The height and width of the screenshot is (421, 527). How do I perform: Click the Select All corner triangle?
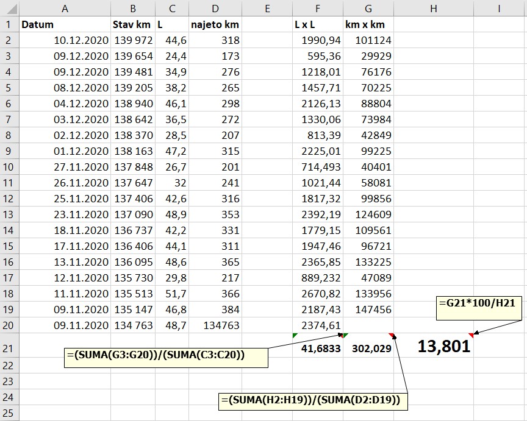[10, 9]
